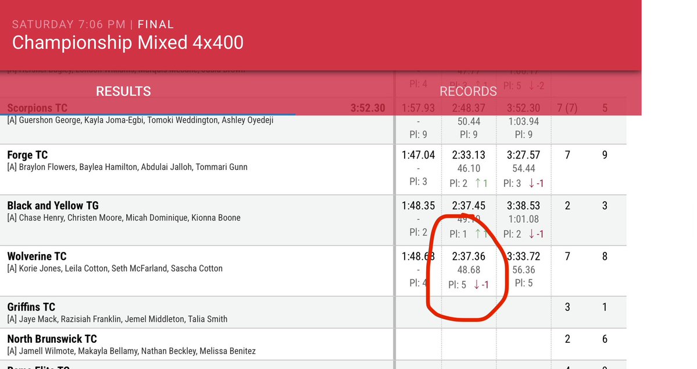Click Black and Yellow split 1:48.35
The width and height of the screenshot is (697, 369).
coord(419,205)
